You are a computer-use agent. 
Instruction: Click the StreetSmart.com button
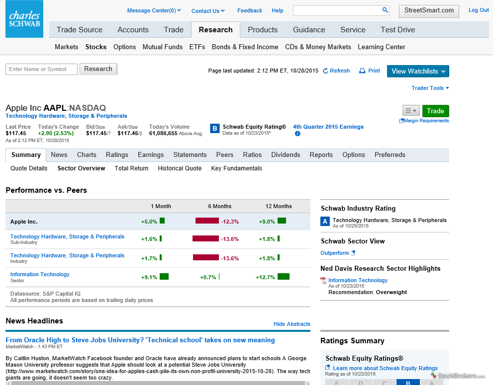tap(429, 11)
